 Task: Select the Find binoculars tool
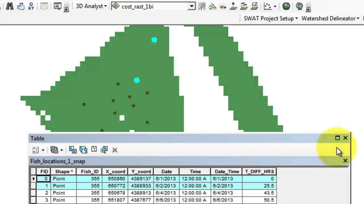[10, 6]
